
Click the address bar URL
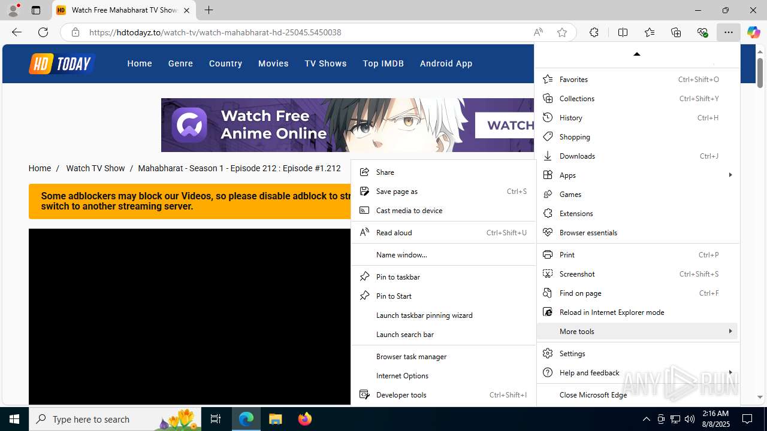[x=215, y=32]
